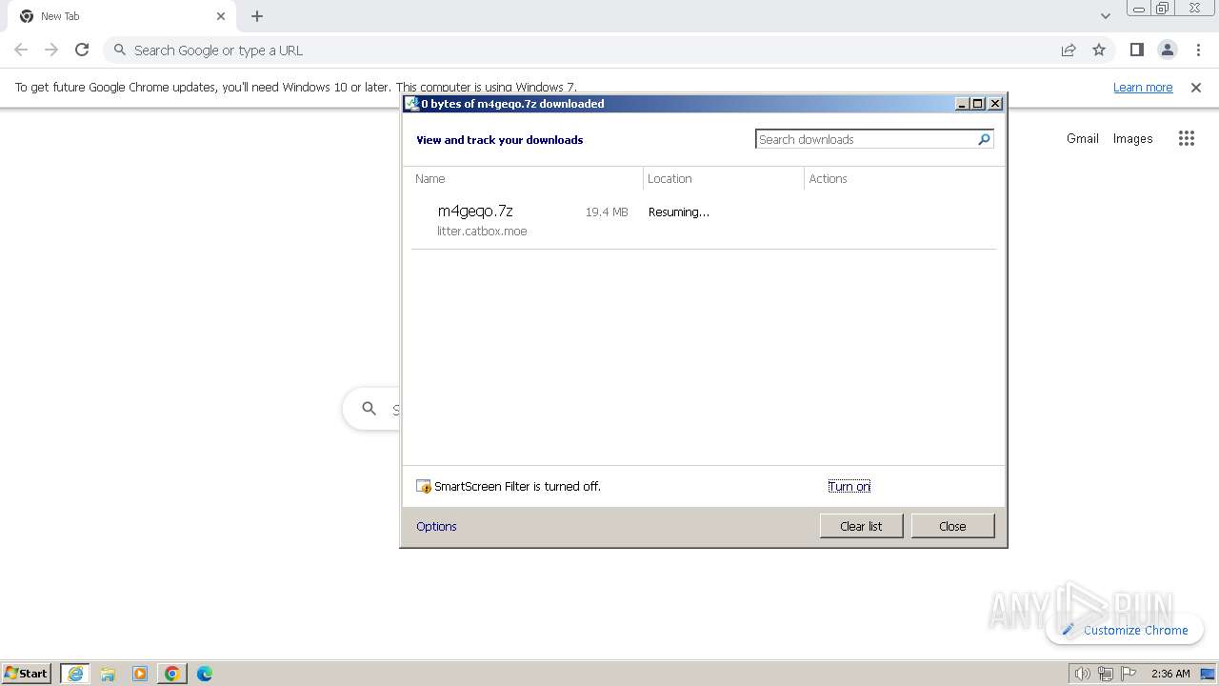Image resolution: width=1219 pixels, height=686 pixels.
Task: Open a new tab with the plus button
Action: (x=257, y=16)
